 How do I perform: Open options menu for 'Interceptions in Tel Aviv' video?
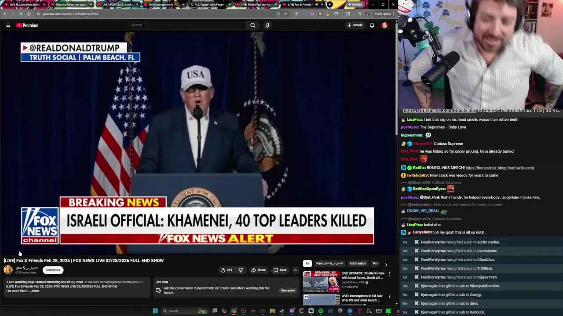tap(389, 297)
